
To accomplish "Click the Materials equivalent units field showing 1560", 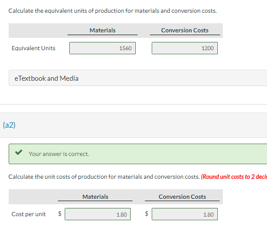I will pos(103,48).
